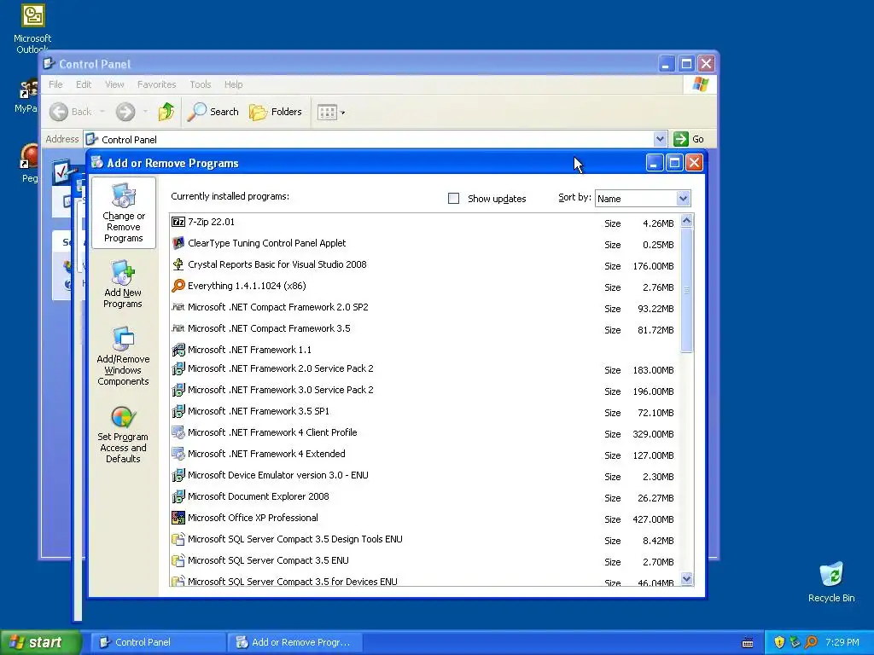Image resolution: width=874 pixels, height=655 pixels.
Task: Click the 427.00MB size value
Action: [x=653, y=519]
